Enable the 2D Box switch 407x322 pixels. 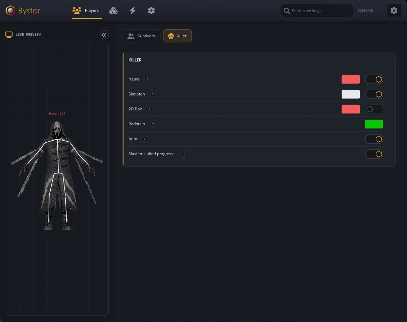[x=374, y=109]
